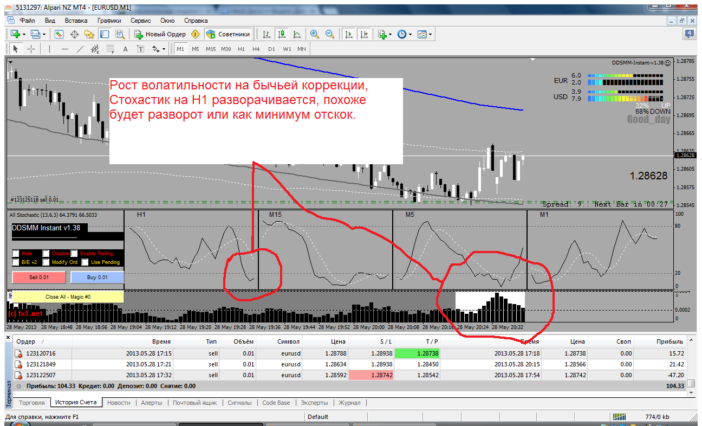
Task: Select the equidistant channel tool
Action: pos(95,49)
